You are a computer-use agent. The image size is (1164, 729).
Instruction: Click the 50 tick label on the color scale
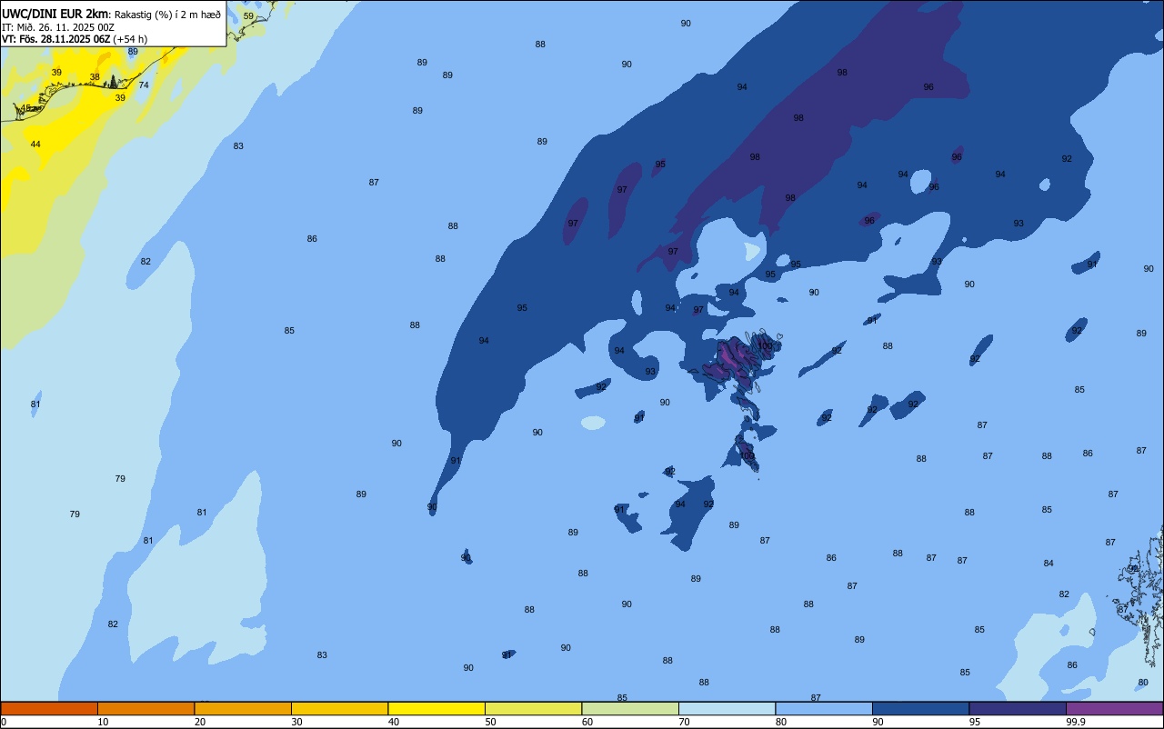tap(490, 722)
